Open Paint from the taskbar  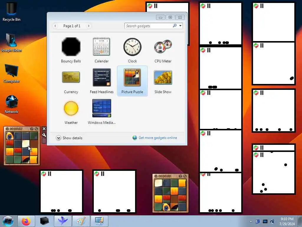point(81,221)
